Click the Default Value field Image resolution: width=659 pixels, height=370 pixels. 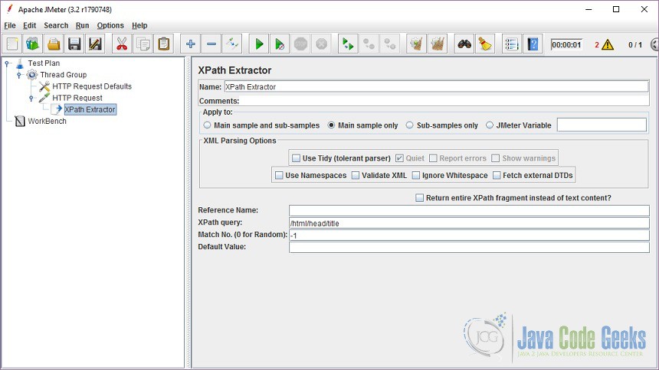click(469, 247)
